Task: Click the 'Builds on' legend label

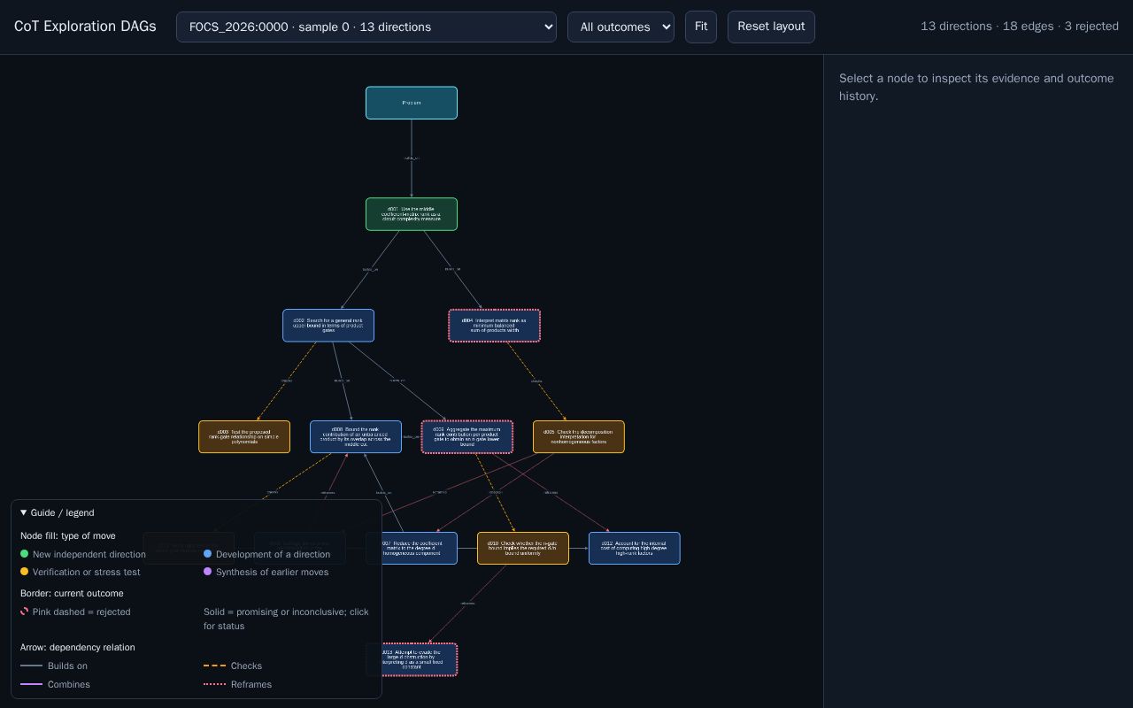Action: [x=67, y=666]
